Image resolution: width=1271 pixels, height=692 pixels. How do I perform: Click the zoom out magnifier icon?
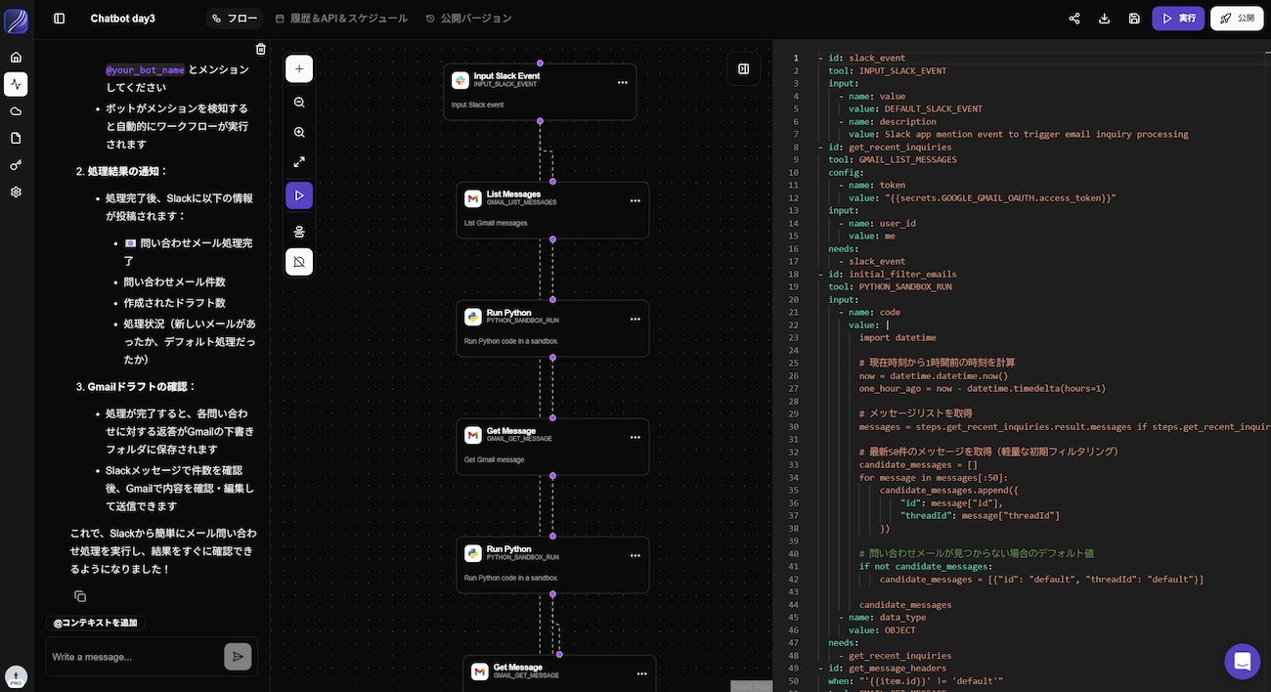[299, 102]
